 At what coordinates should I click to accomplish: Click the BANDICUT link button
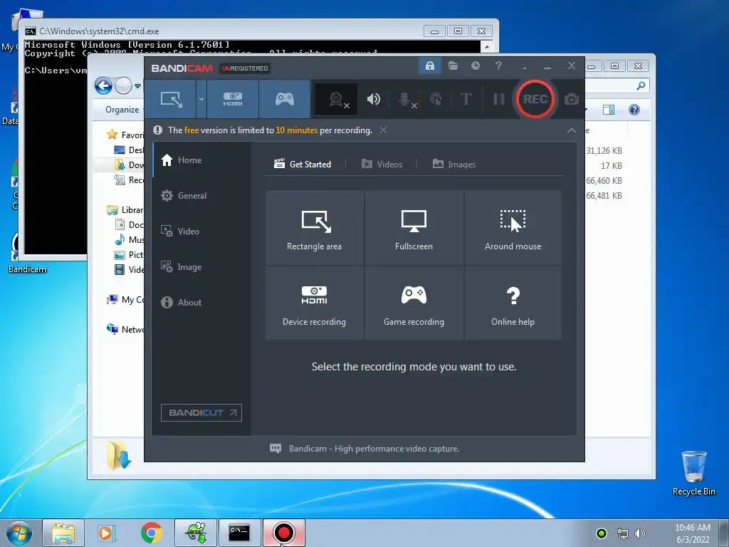[x=201, y=412]
